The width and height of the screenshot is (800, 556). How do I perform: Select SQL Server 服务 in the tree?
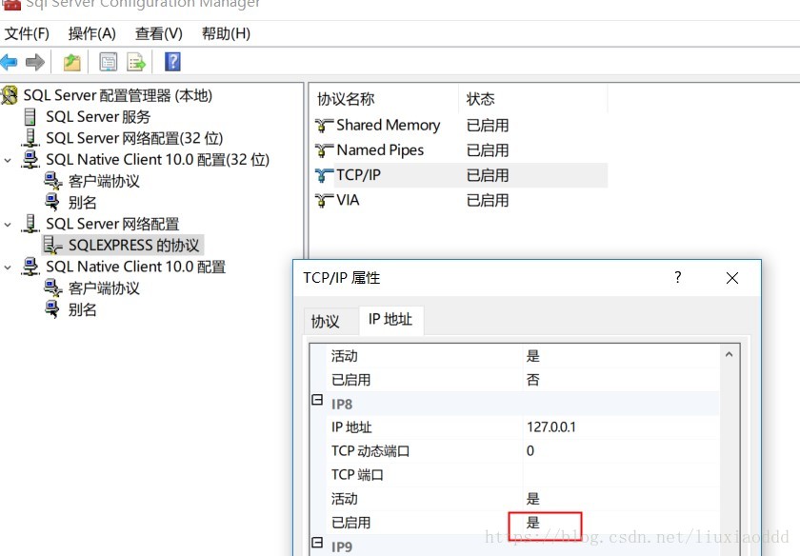[x=98, y=117]
